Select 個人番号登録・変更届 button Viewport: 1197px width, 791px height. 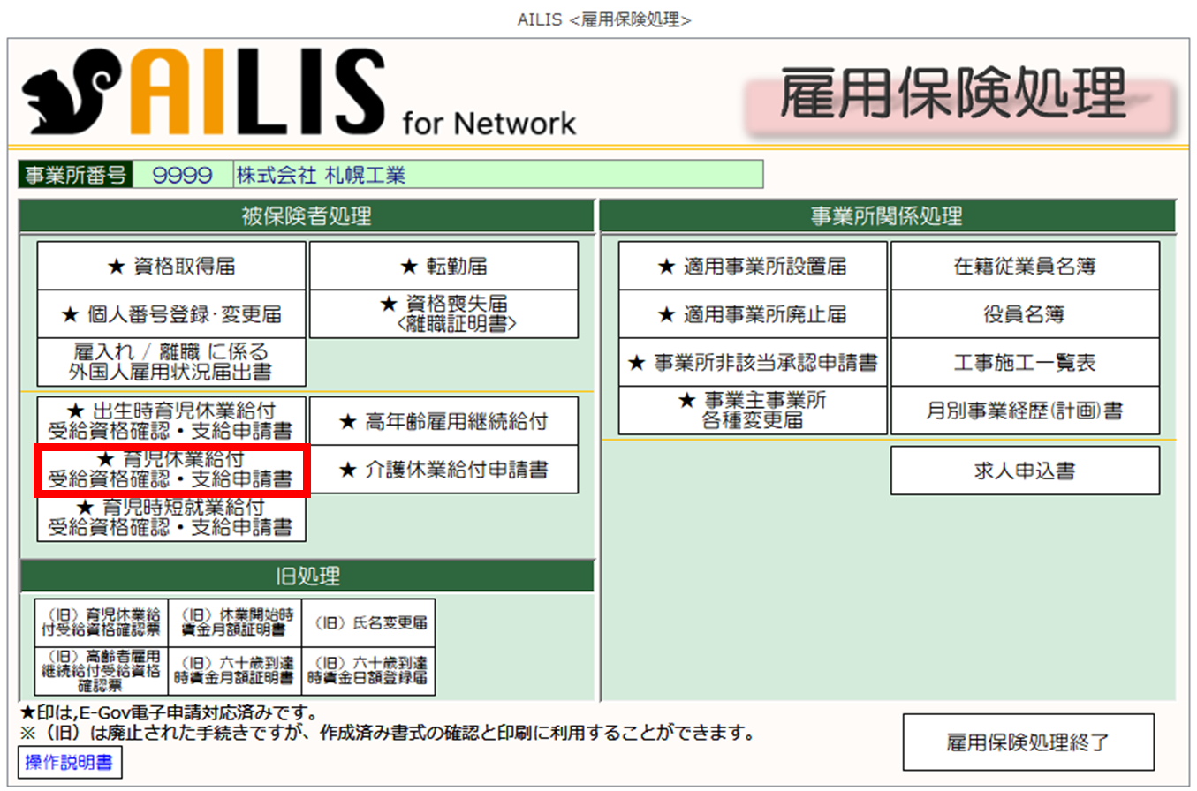click(171, 314)
